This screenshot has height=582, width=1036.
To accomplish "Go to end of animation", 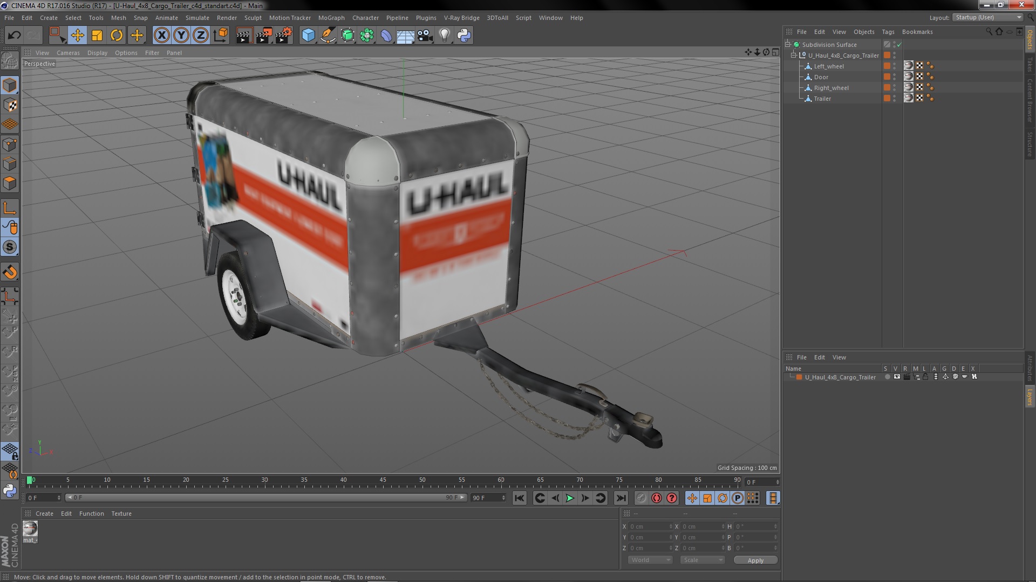I will [x=621, y=498].
